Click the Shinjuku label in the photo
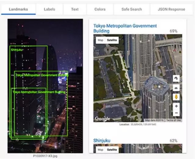 tap(17, 50)
